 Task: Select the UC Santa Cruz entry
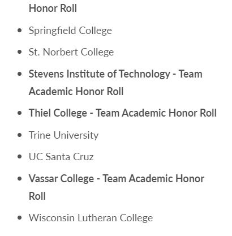coord(61,157)
